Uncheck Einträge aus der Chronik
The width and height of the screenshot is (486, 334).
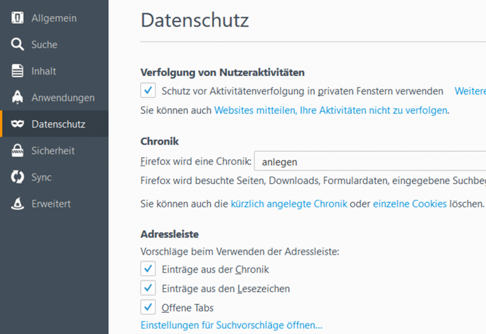coord(148,269)
